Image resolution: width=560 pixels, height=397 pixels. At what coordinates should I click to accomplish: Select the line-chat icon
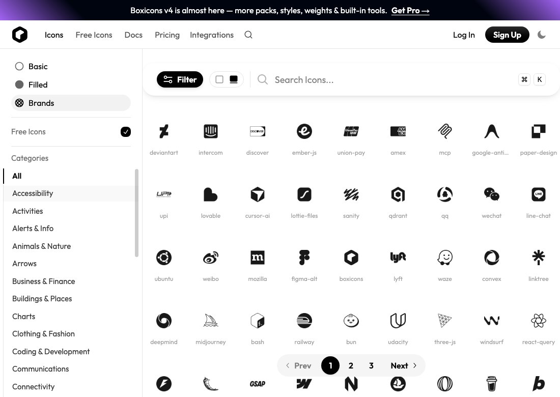pos(539,194)
